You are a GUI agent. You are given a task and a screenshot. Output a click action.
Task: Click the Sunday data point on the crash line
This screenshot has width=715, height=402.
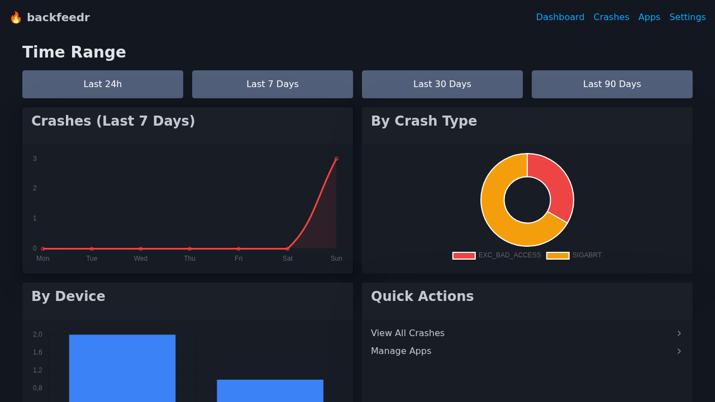(x=336, y=159)
